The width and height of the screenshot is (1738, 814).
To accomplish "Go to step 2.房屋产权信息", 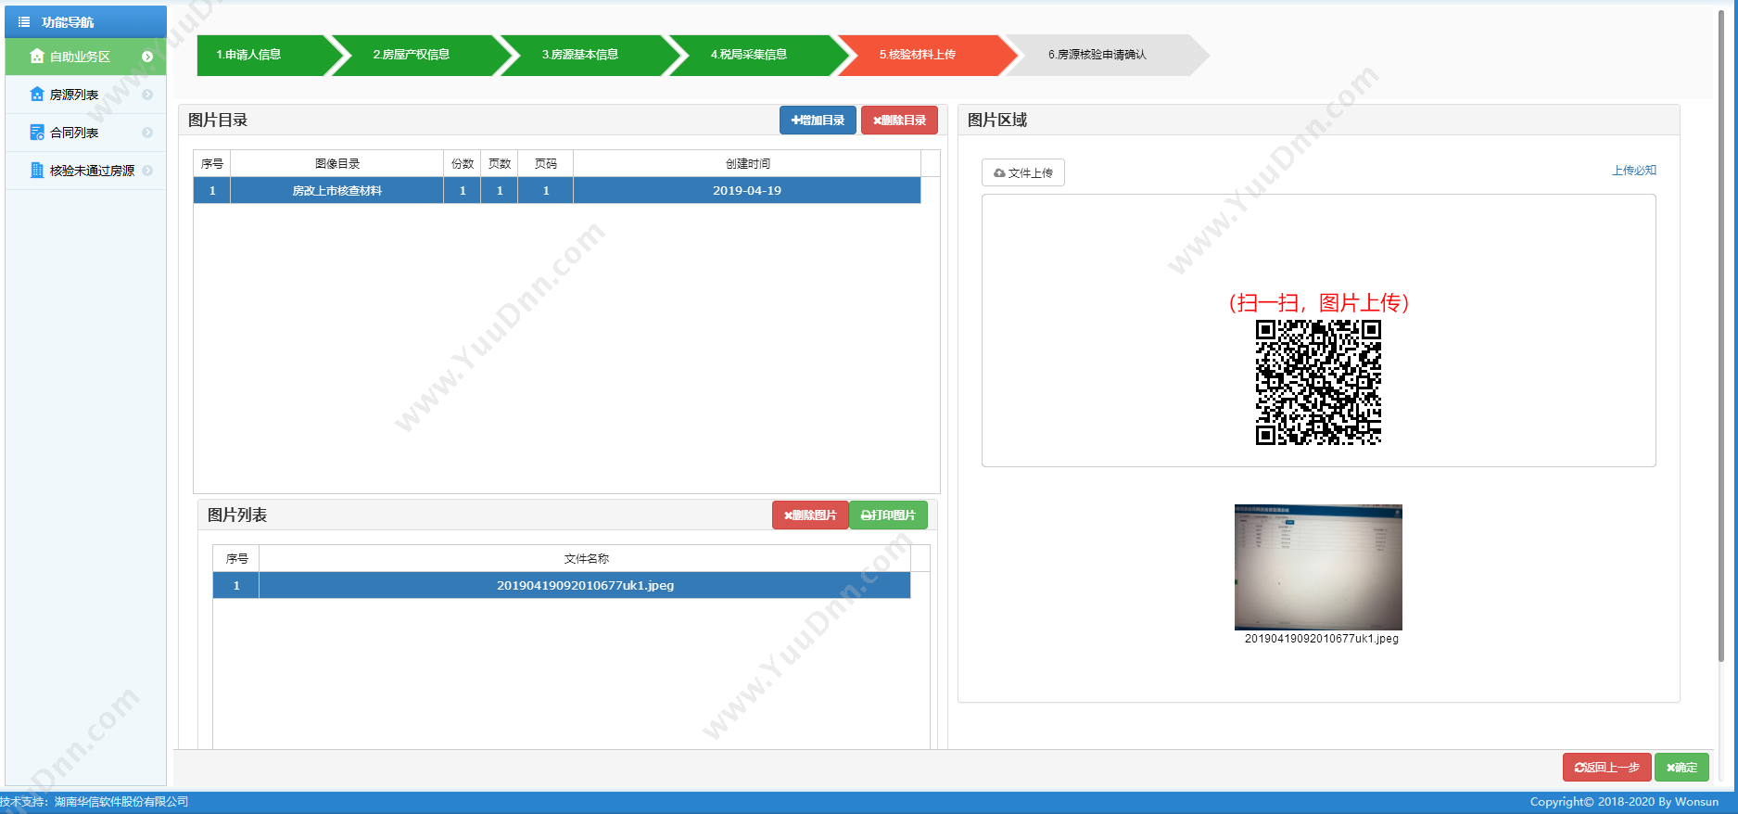I will click(423, 55).
